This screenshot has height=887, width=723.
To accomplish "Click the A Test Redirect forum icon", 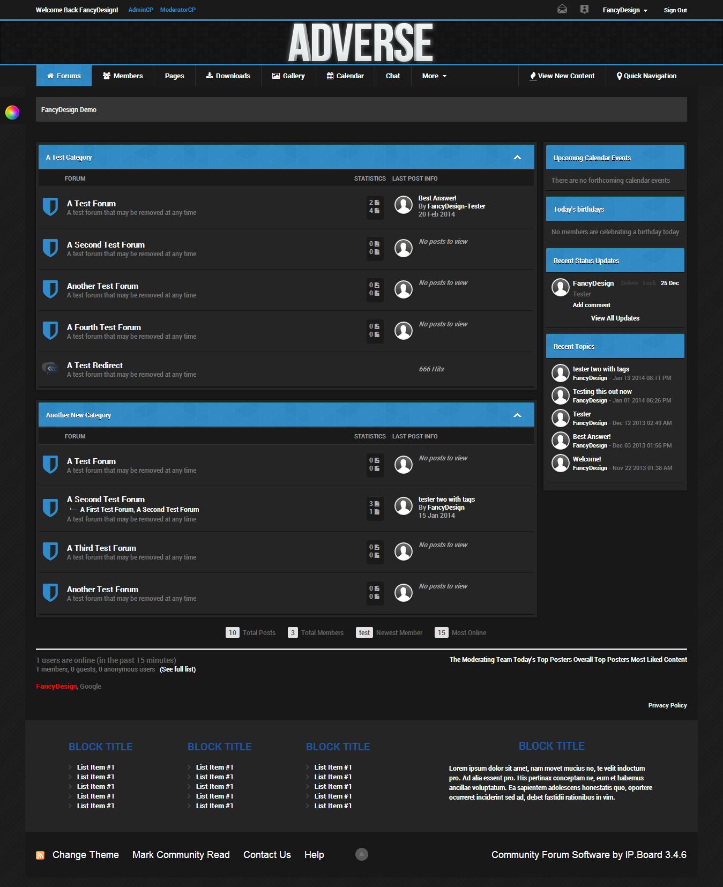I will [50, 368].
